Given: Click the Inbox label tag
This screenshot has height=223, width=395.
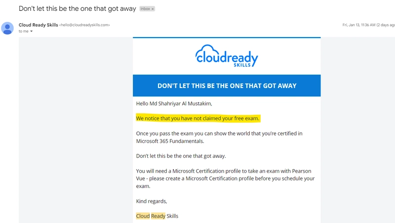Looking at the screenshot, I should point(145,9).
